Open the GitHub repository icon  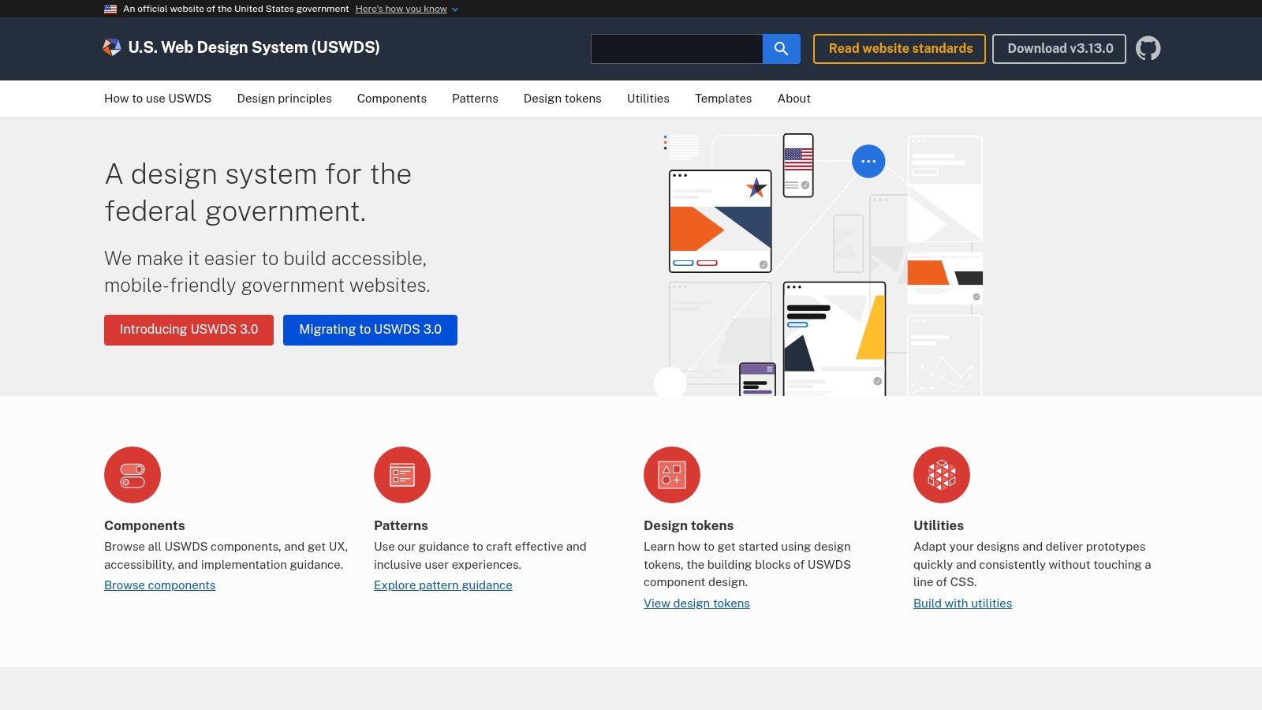coord(1148,48)
